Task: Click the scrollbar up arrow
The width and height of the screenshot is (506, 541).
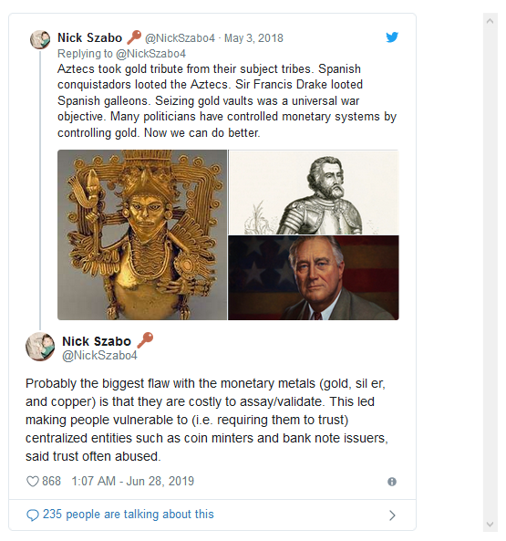Action: click(x=490, y=21)
